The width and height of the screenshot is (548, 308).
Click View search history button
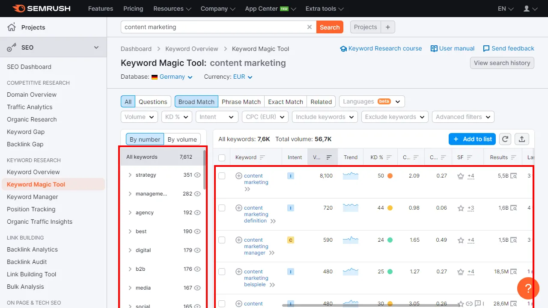pos(502,63)
